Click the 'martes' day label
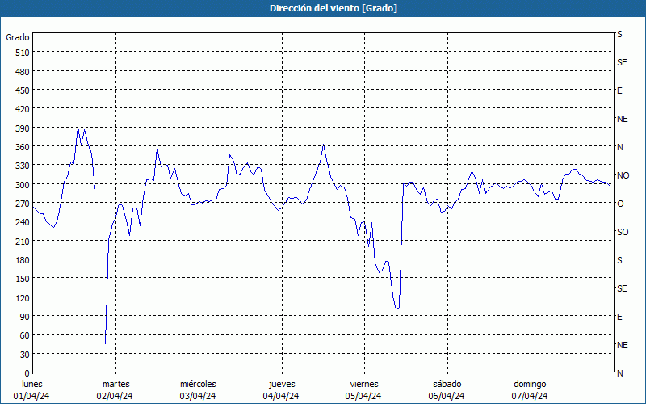 coord(115,385)
